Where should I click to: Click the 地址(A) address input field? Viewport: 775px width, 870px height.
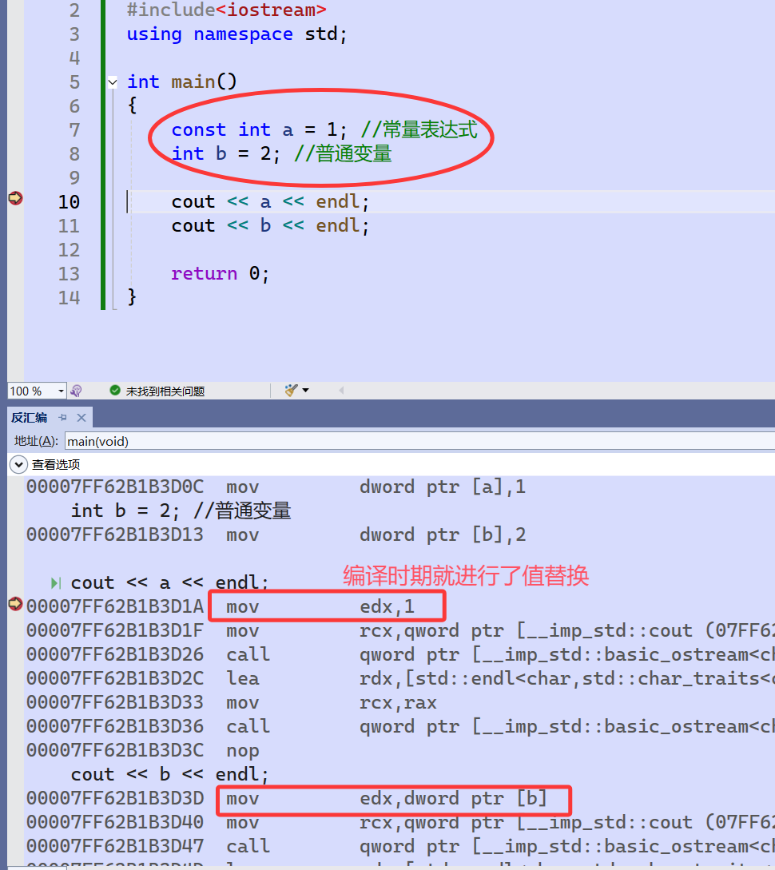tap(419, 441)
